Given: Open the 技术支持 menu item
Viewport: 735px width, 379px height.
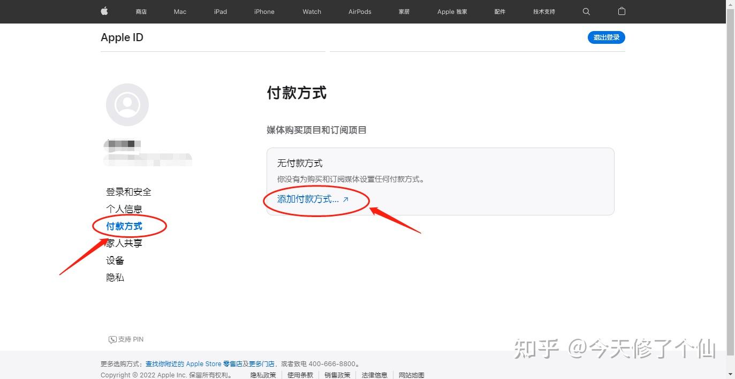Looking at the screenshot, I should tap(544, 12).
